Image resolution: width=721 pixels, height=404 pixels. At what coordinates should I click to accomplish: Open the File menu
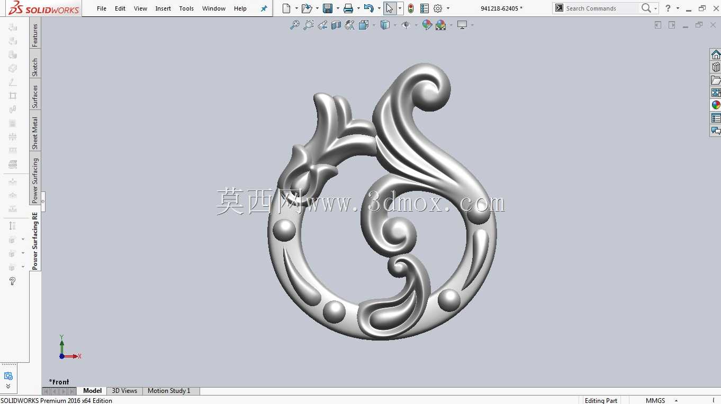click(x=102, y=8)
